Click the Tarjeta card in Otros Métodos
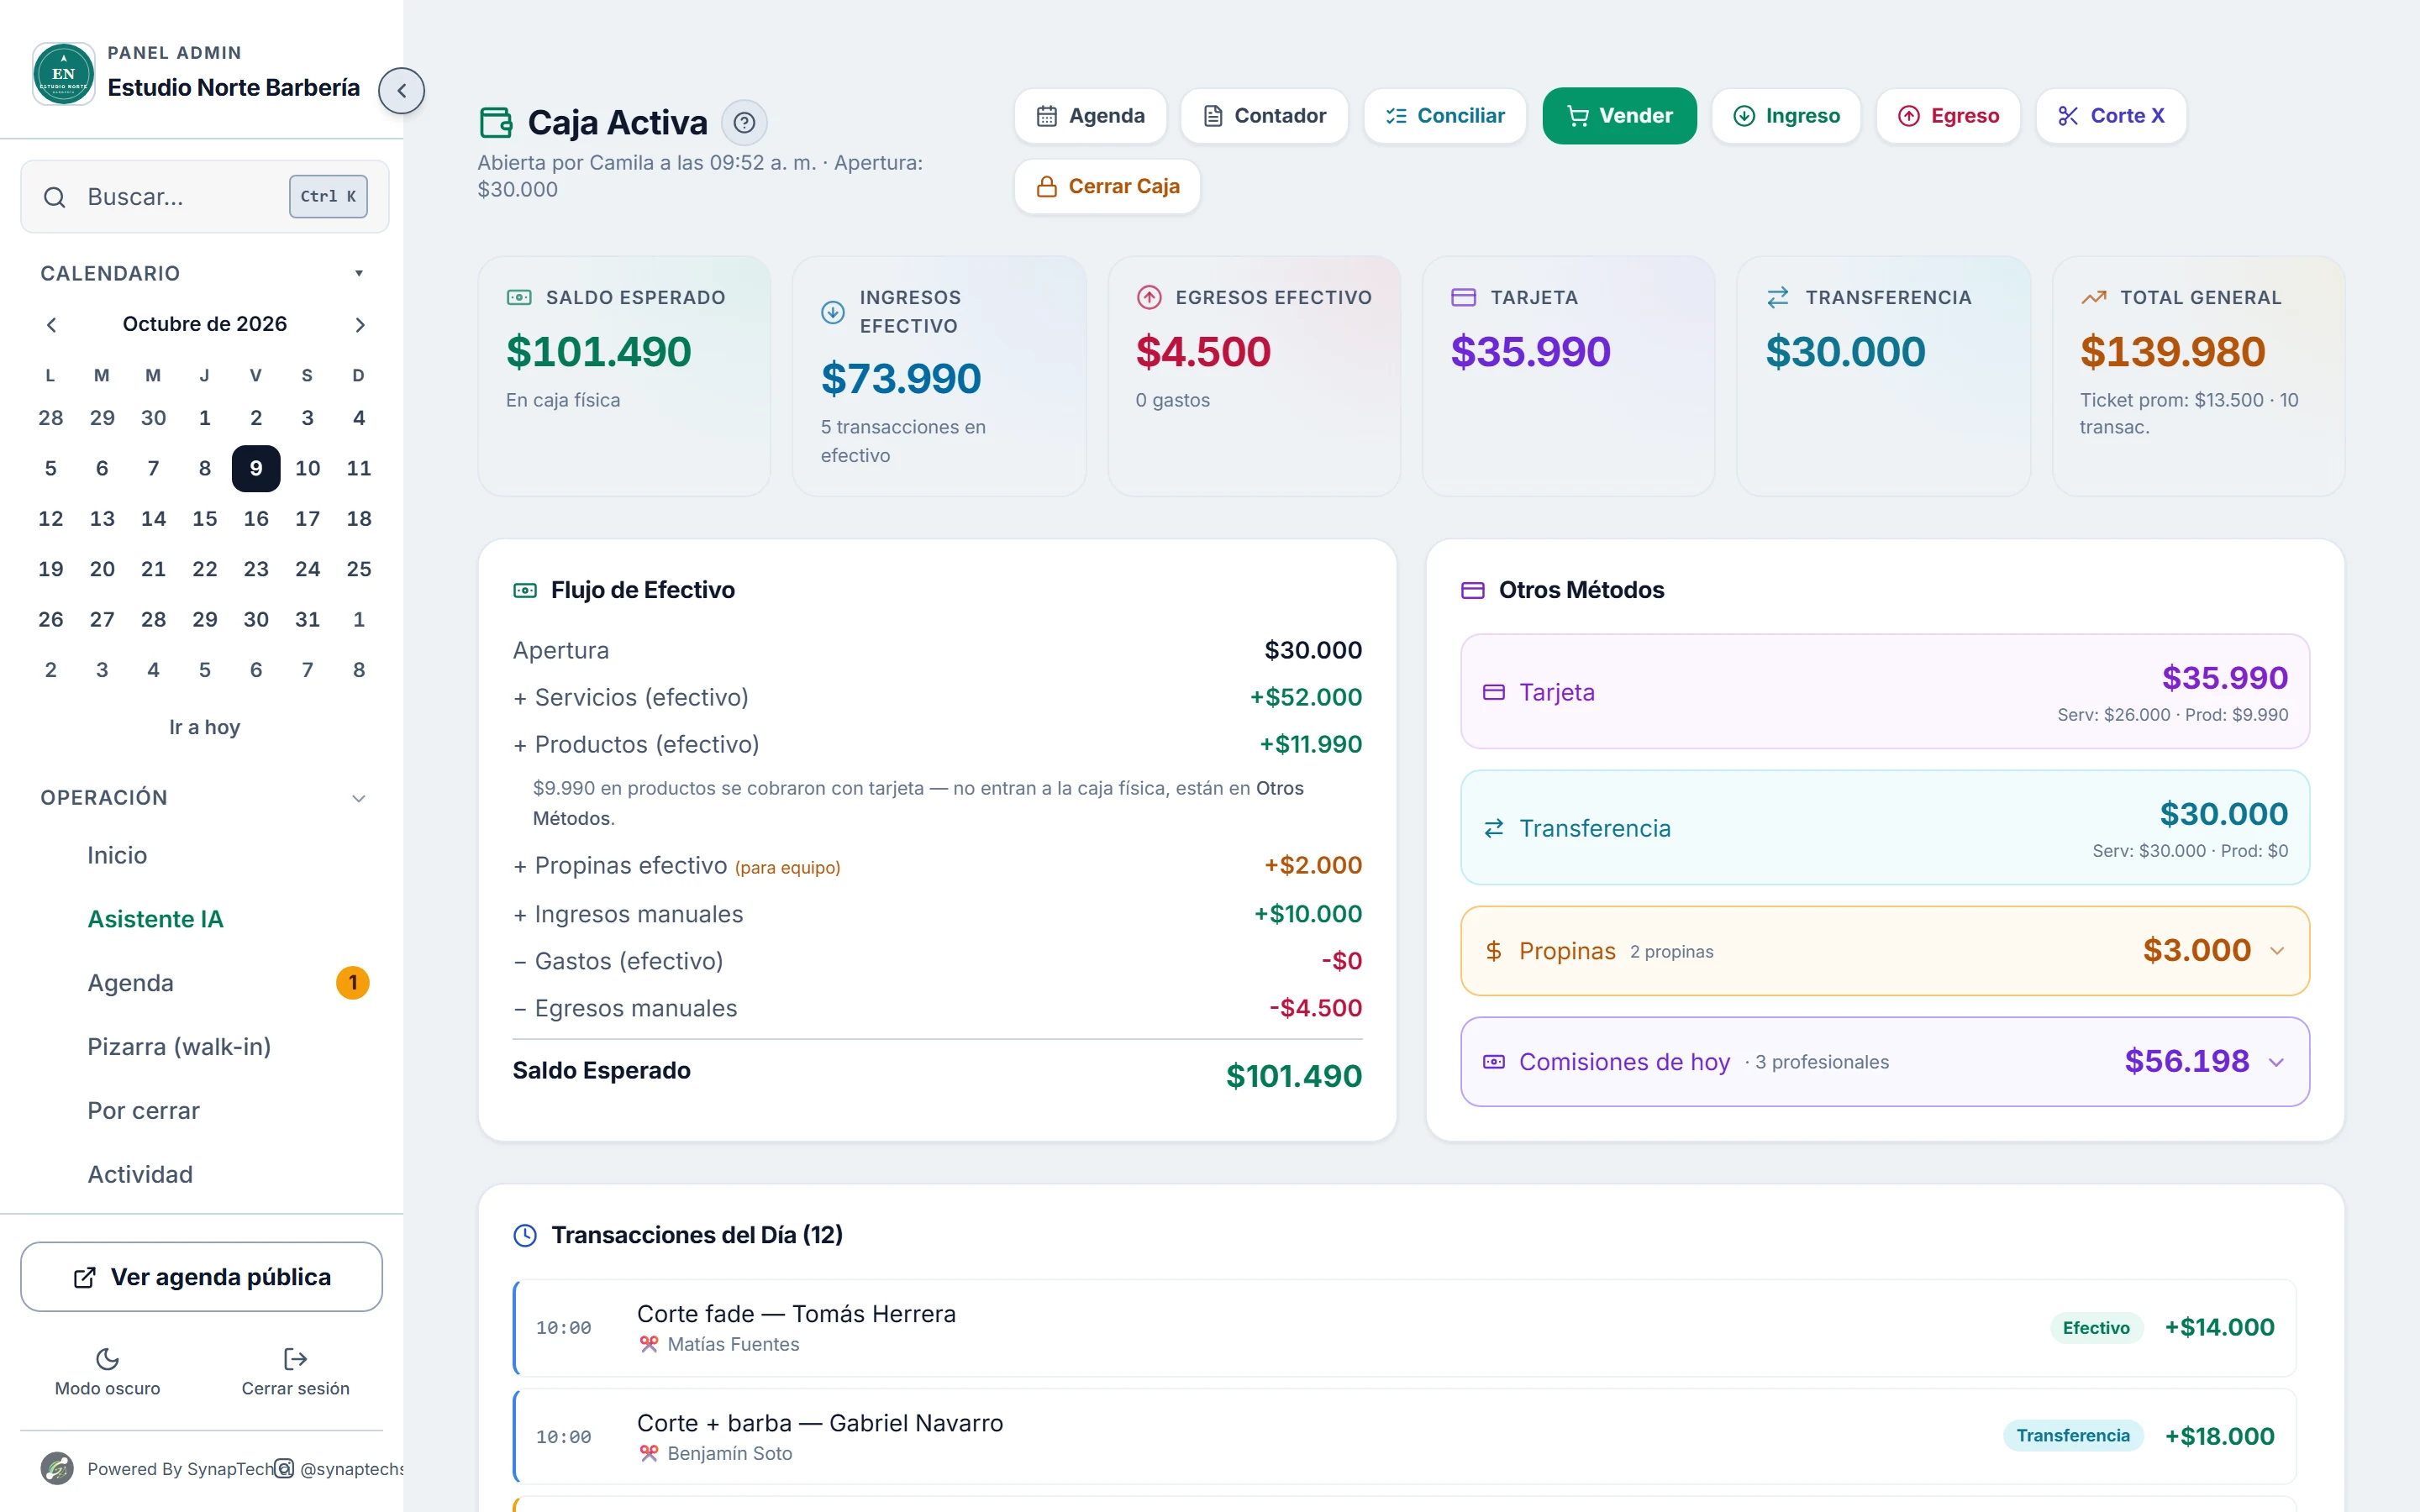Image resolution: width=2420 pixels, height=1512 pixels. coord(1885,691)
